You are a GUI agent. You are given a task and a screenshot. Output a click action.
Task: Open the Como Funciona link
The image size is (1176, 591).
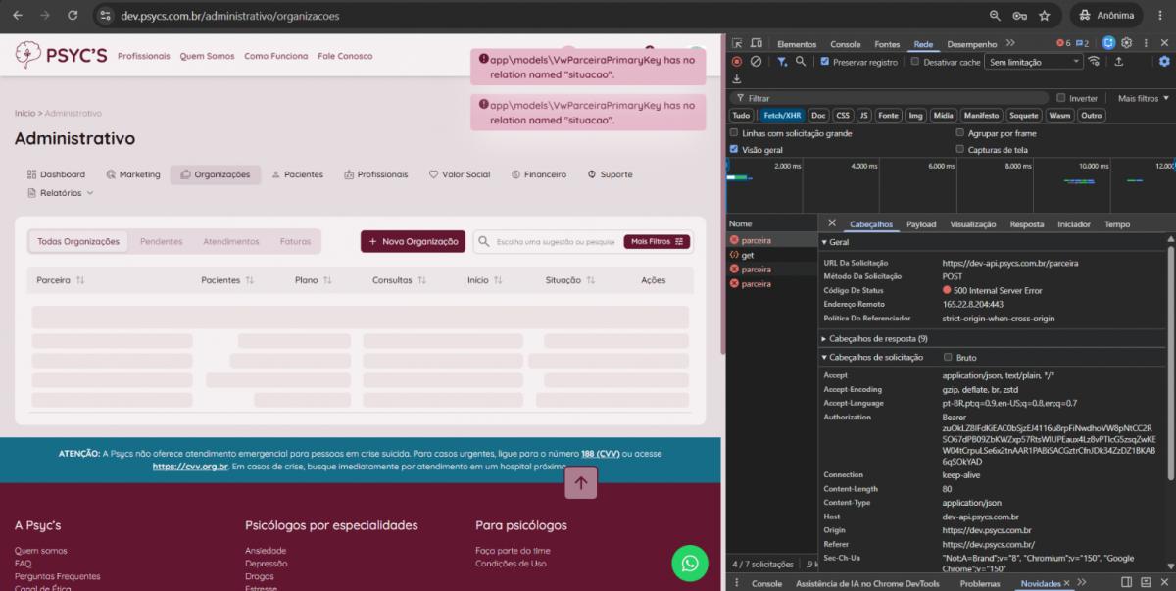click(x=276, y=56)
